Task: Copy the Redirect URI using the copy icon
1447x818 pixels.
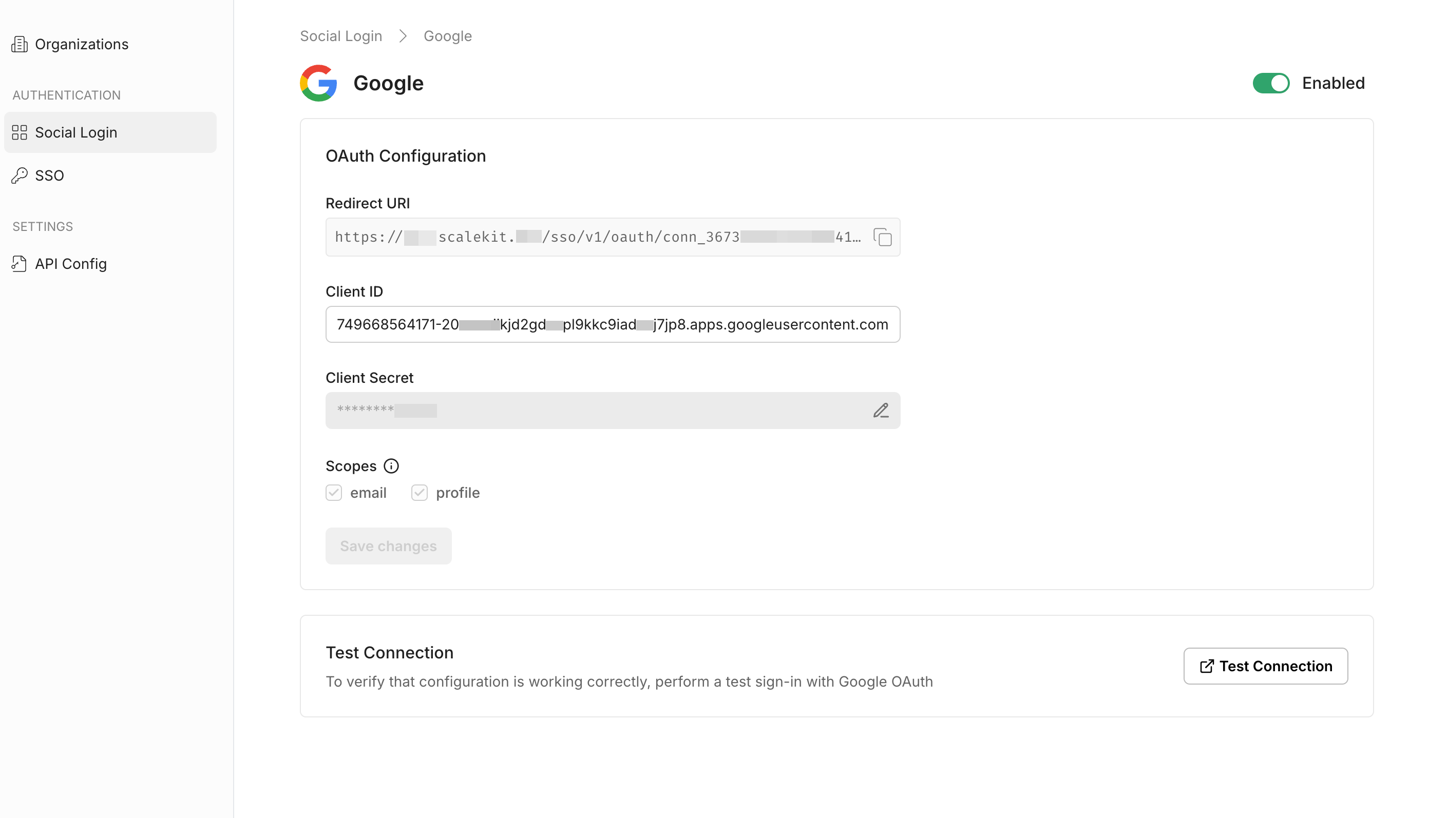Action: [882, 238]
